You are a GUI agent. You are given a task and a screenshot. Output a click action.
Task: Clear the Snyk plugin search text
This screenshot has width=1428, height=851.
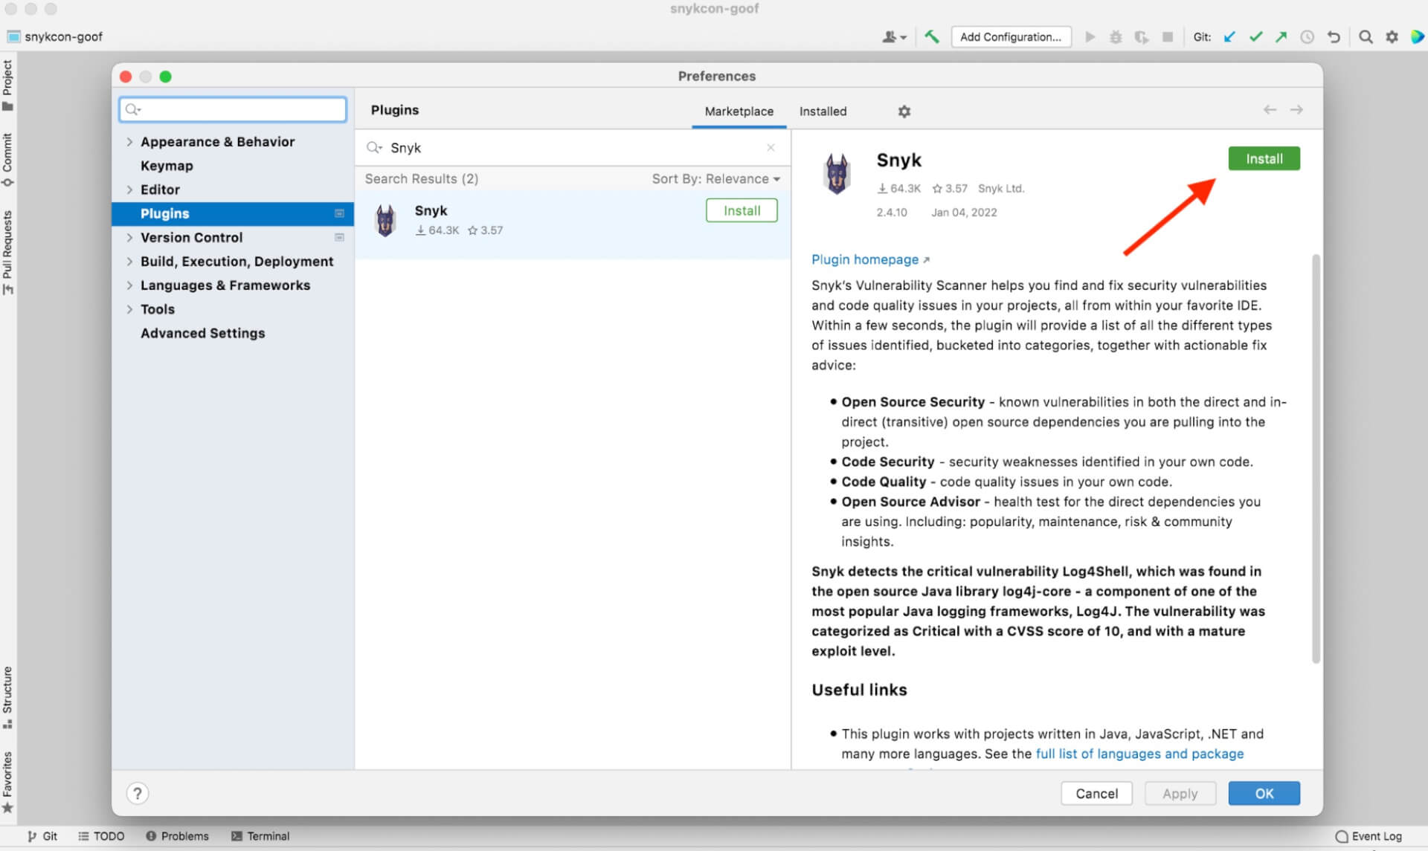pos(771,147)
